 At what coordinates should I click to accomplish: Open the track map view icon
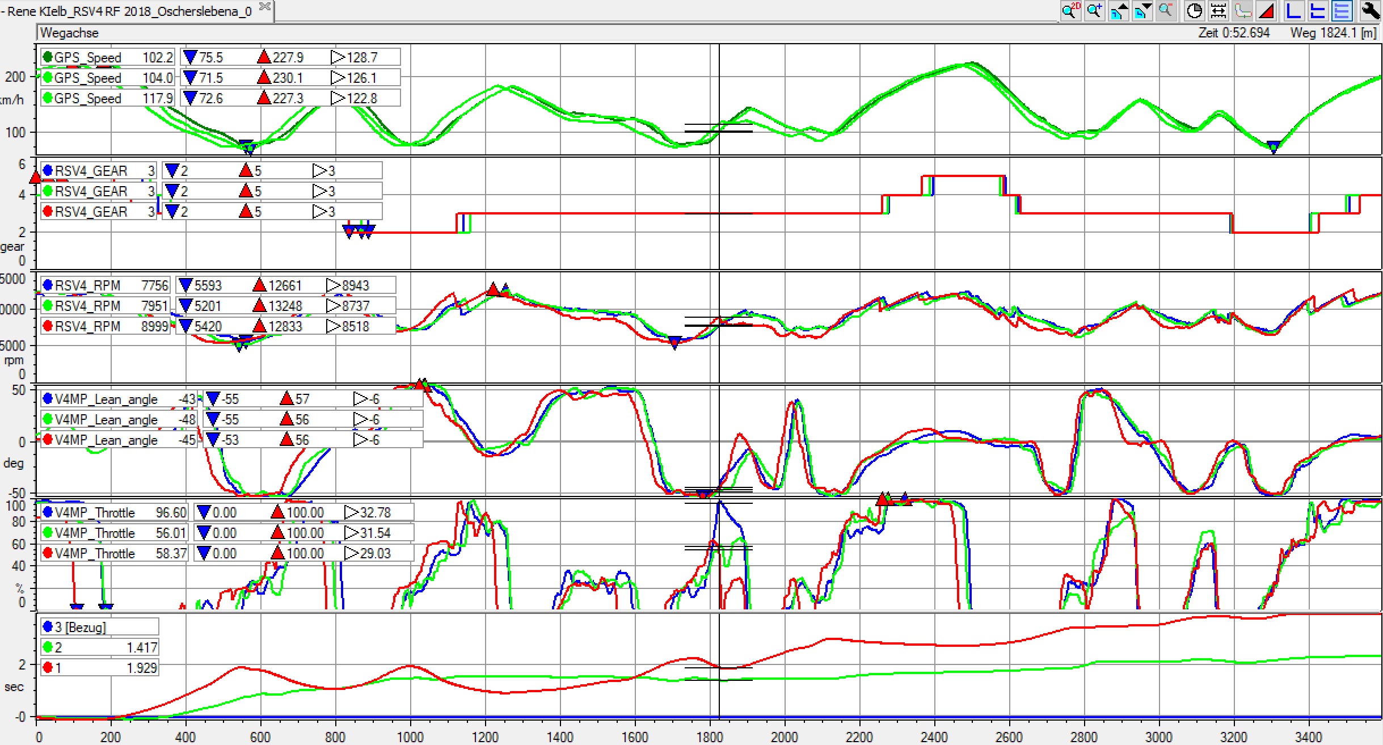click(1242, 11)
